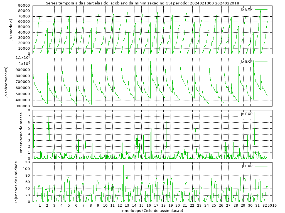
Task: Click the chart title text at top
Action: 142,3
